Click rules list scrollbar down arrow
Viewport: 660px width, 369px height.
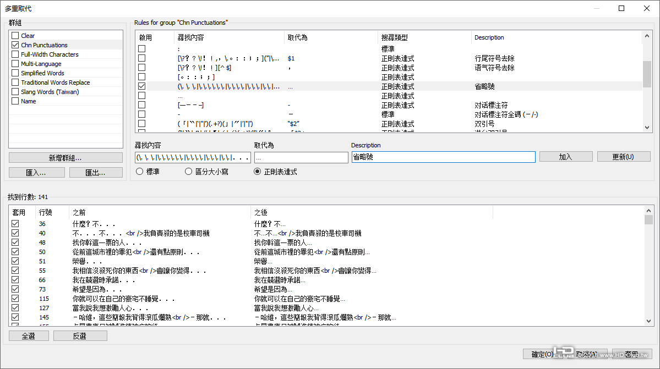pyautogui.click(x=647, y=128)
